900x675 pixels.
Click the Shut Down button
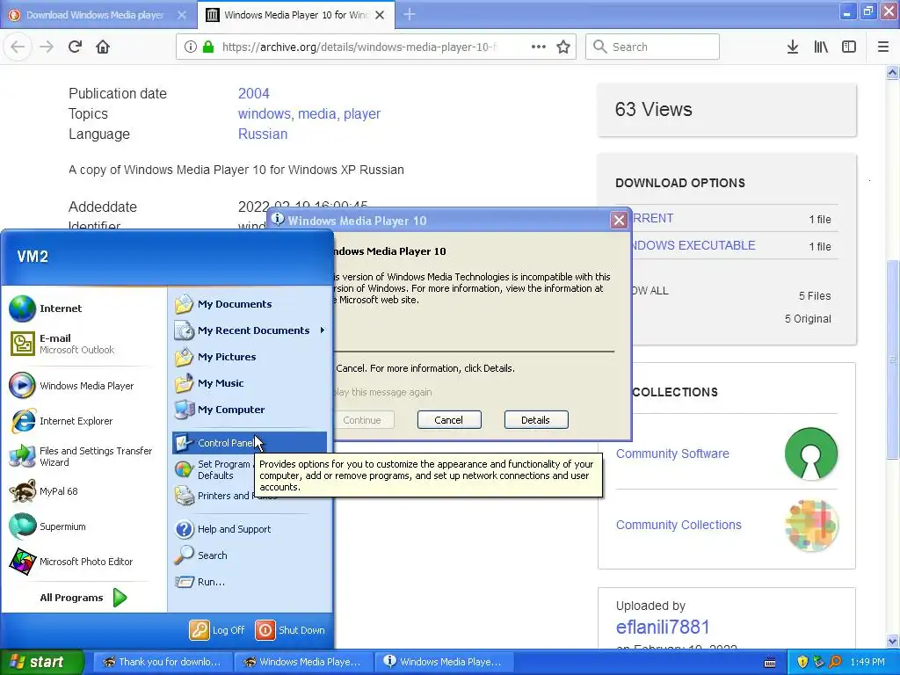(290, 630)
